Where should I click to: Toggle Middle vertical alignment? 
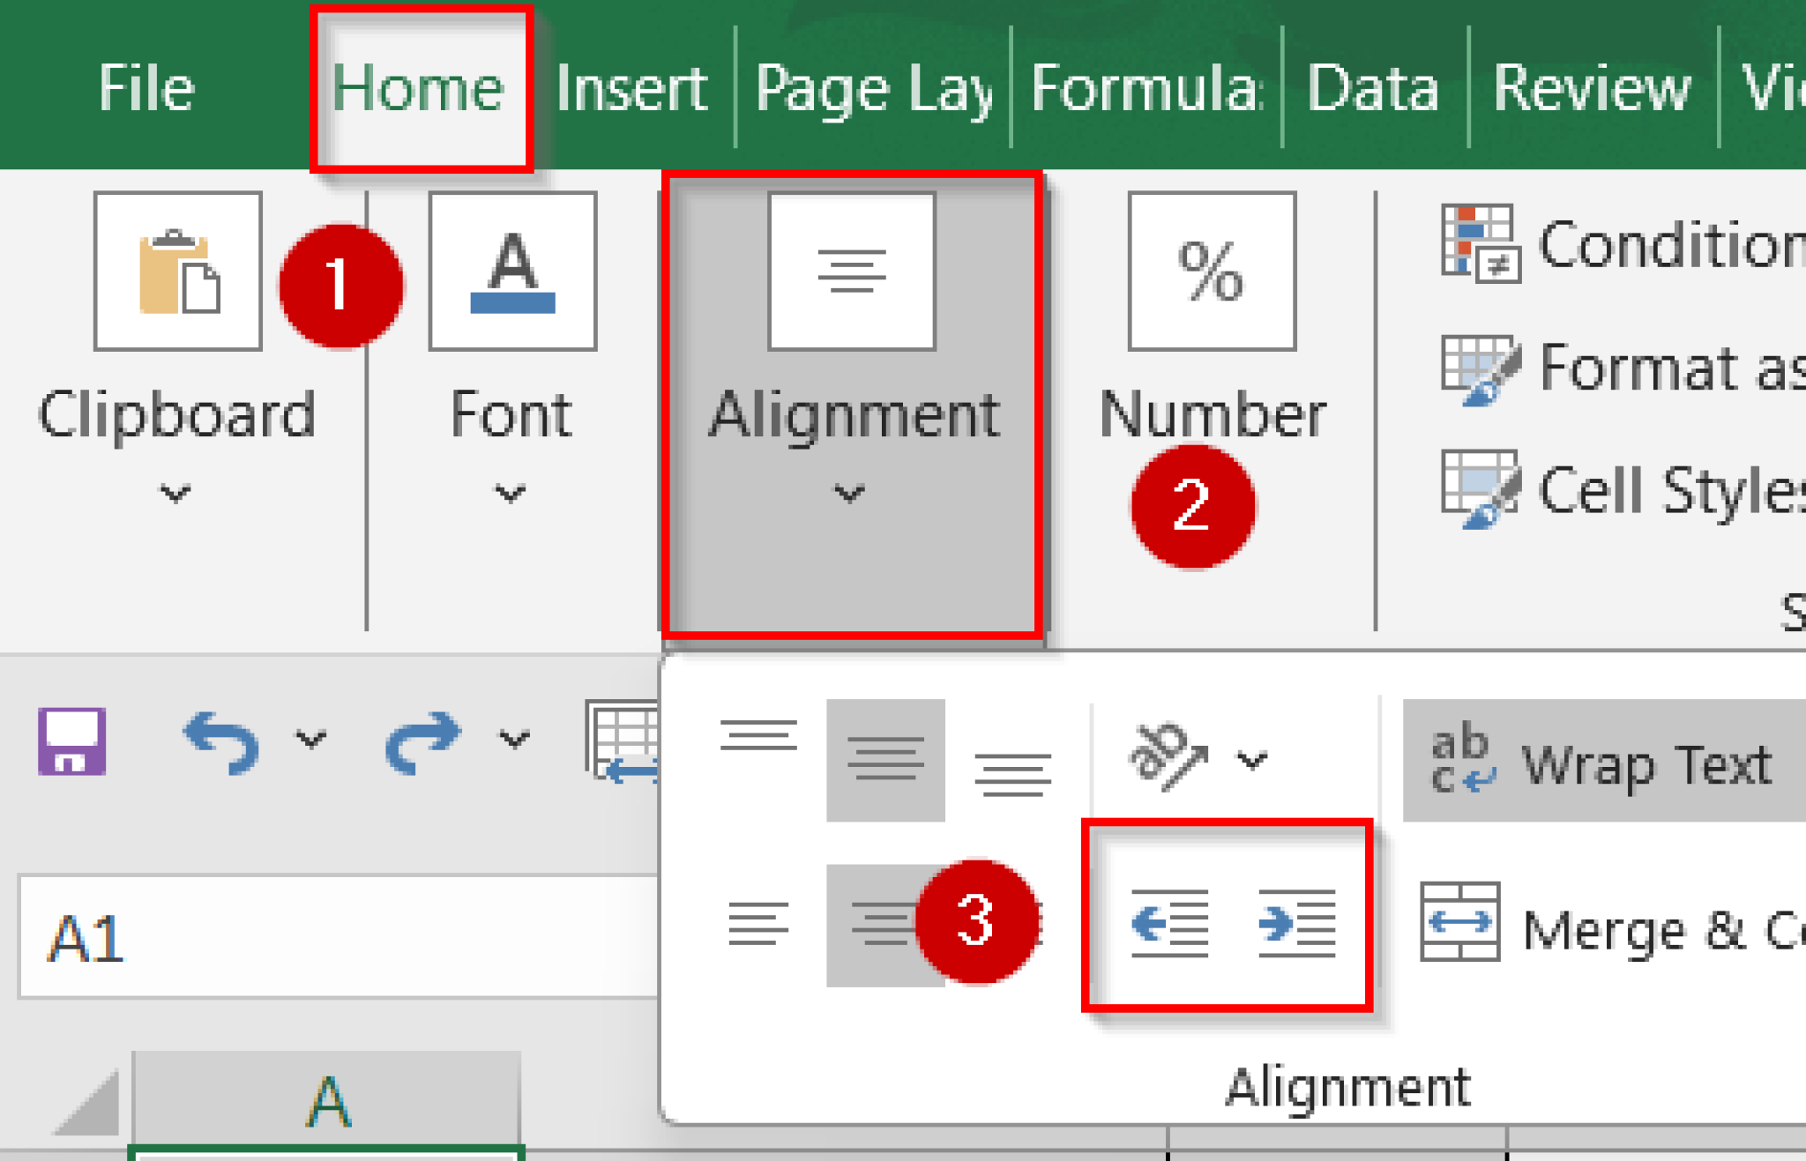(885, 760)
